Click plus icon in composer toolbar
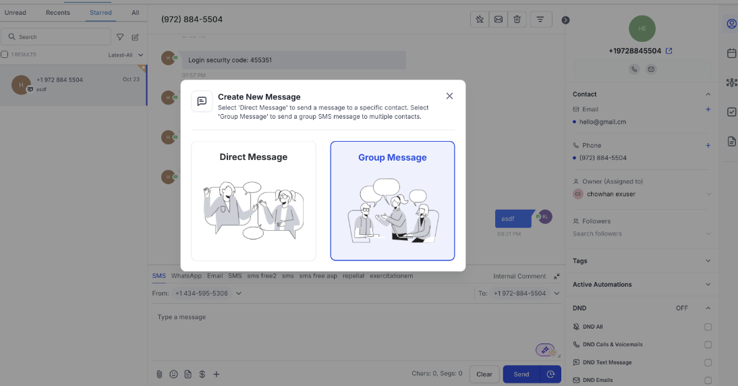 pos(217,375)
